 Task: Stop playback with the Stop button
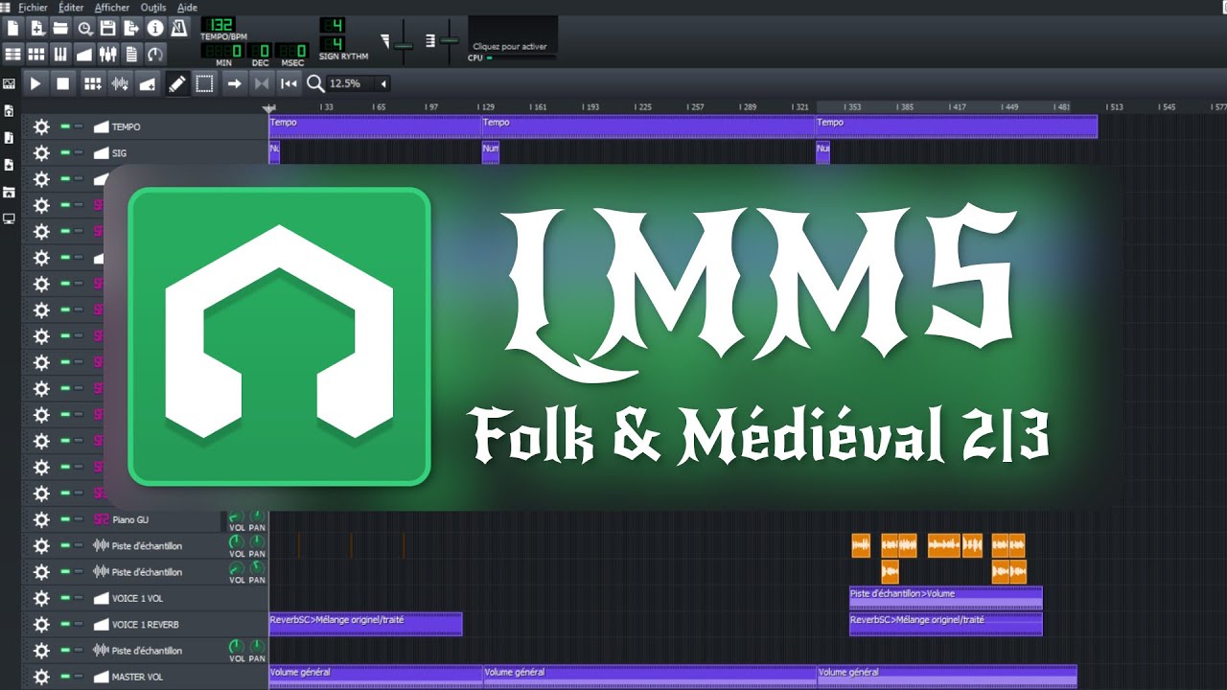pyautogui.click(x=62, y=83)
